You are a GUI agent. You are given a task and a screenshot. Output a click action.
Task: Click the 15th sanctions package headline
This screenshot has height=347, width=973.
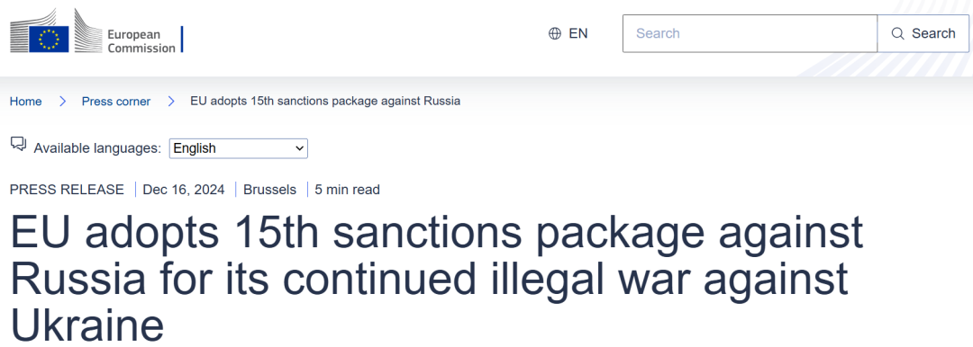pyautogui.click(x=436, y=276)
